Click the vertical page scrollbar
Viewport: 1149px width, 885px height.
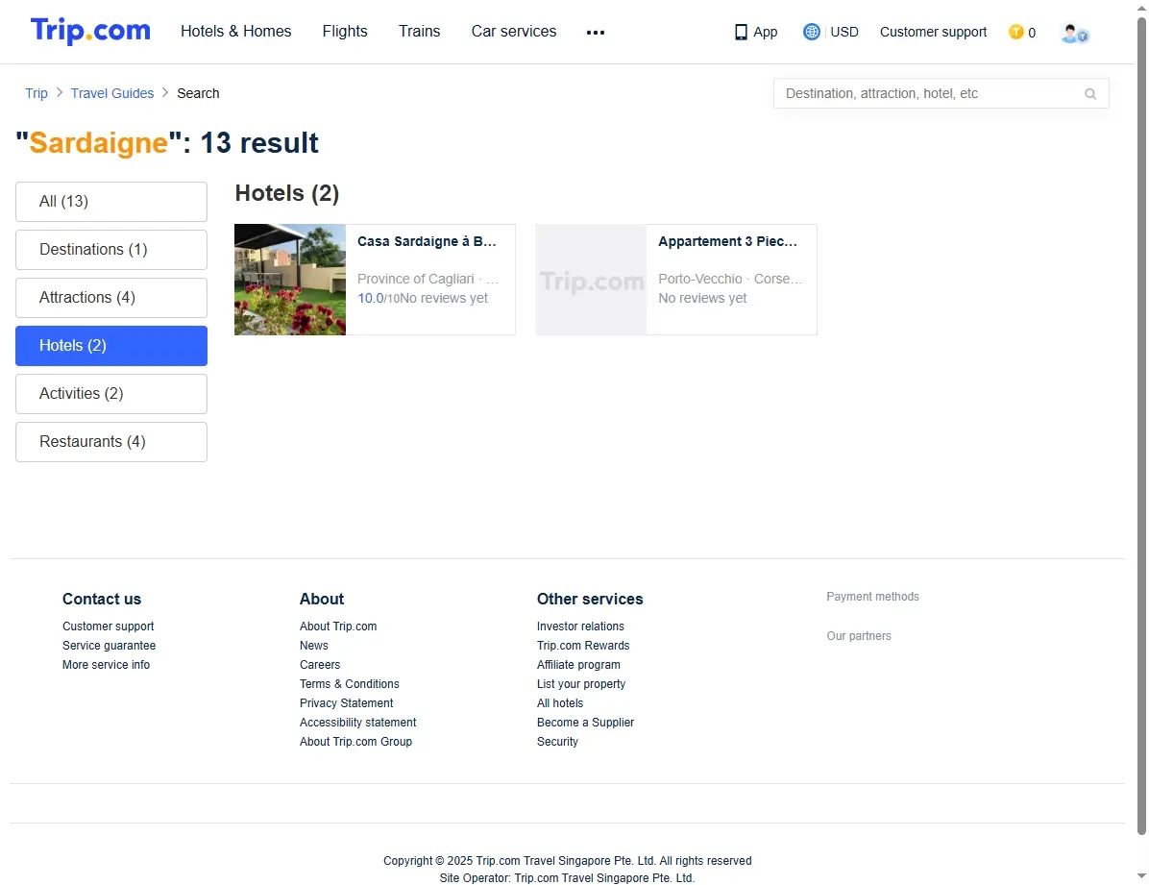(x=1141, y=426)
